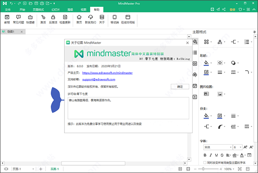This screenshot has height=173, width=258.
Task: Click the add page plus button
Action: 41,169
